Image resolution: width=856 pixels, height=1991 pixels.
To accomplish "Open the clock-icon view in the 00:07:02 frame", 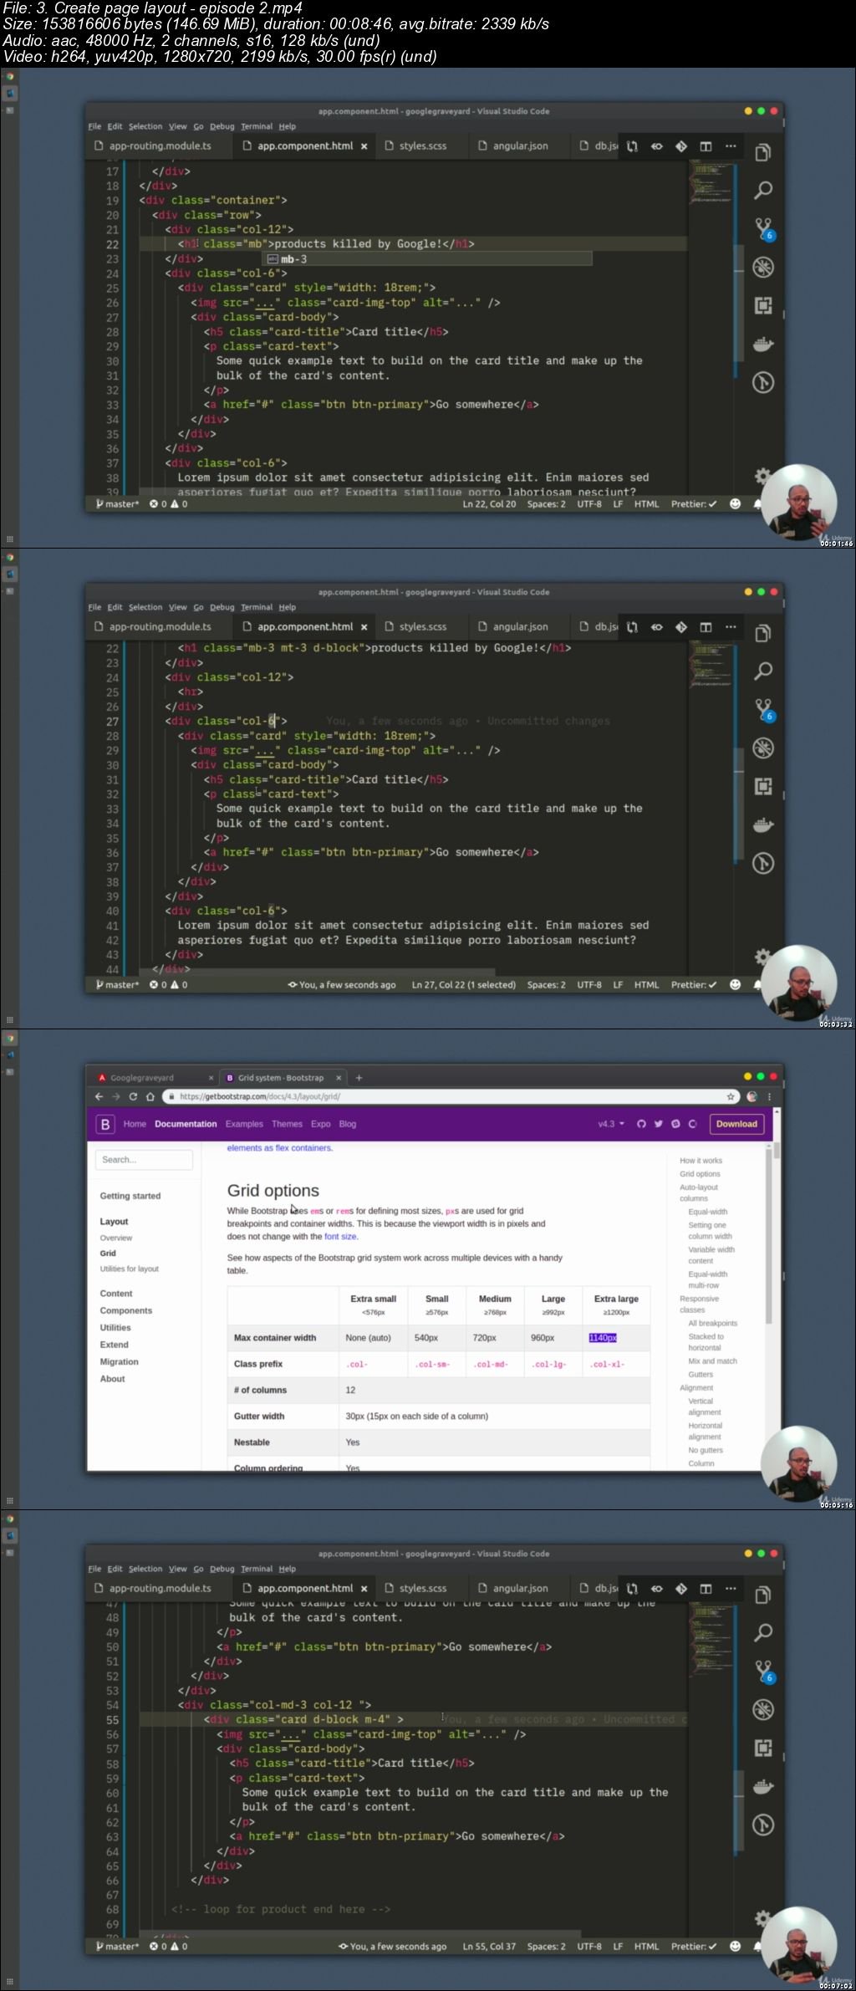I will pyautogui.click(x=763, y=1825).
